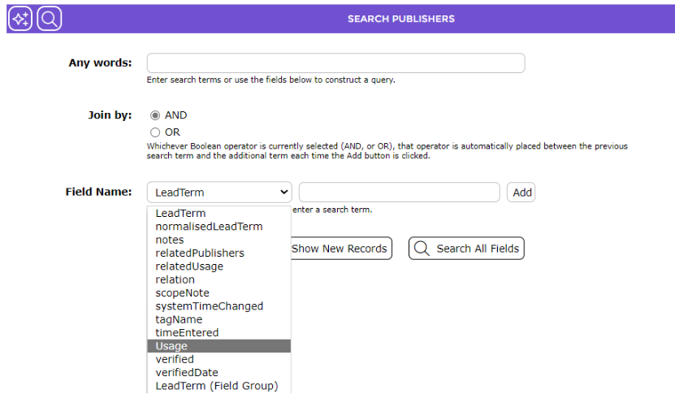Choose scopeNote in the field list
The height and width of the screenshot is (407, 675).
click(219, 293)
